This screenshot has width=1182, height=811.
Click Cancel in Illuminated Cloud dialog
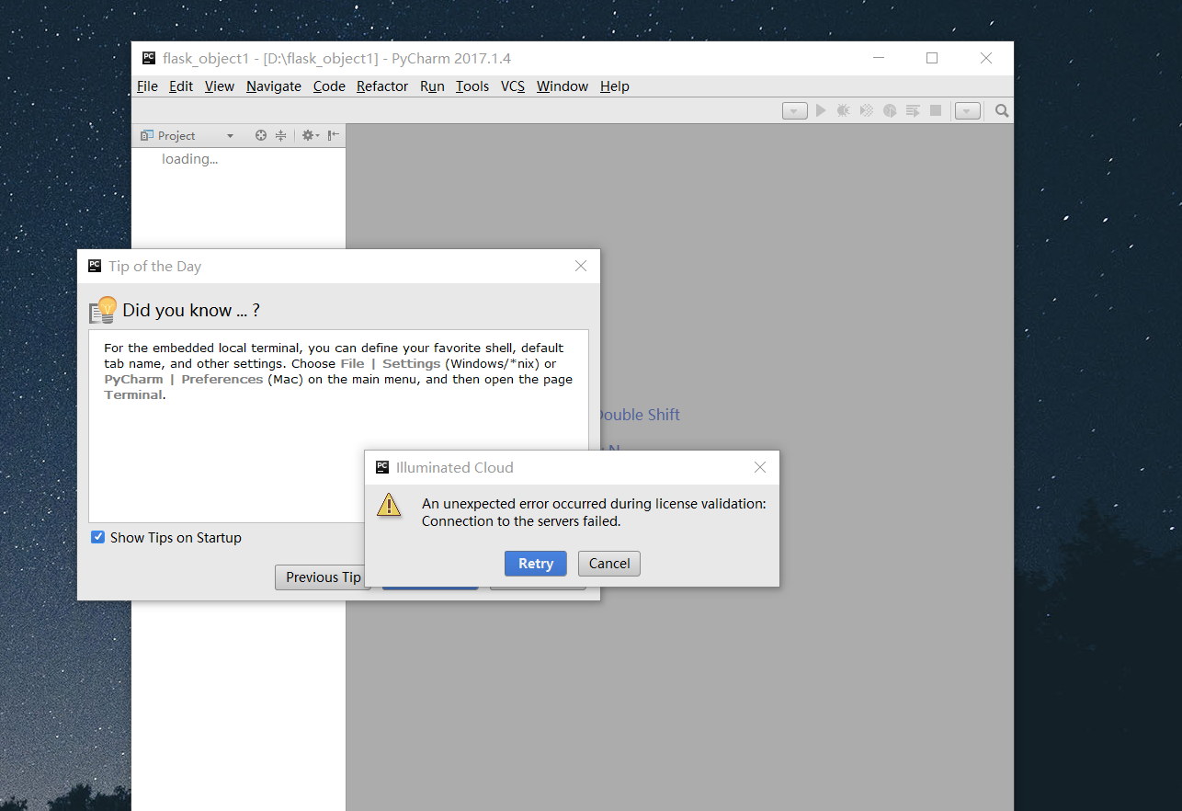[609, 564]
